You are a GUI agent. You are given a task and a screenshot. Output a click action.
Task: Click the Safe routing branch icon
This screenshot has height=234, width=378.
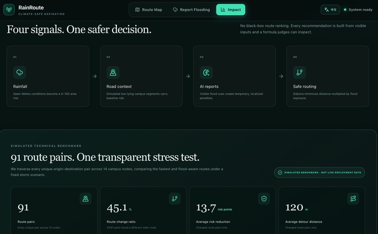(x=299, y=72)
